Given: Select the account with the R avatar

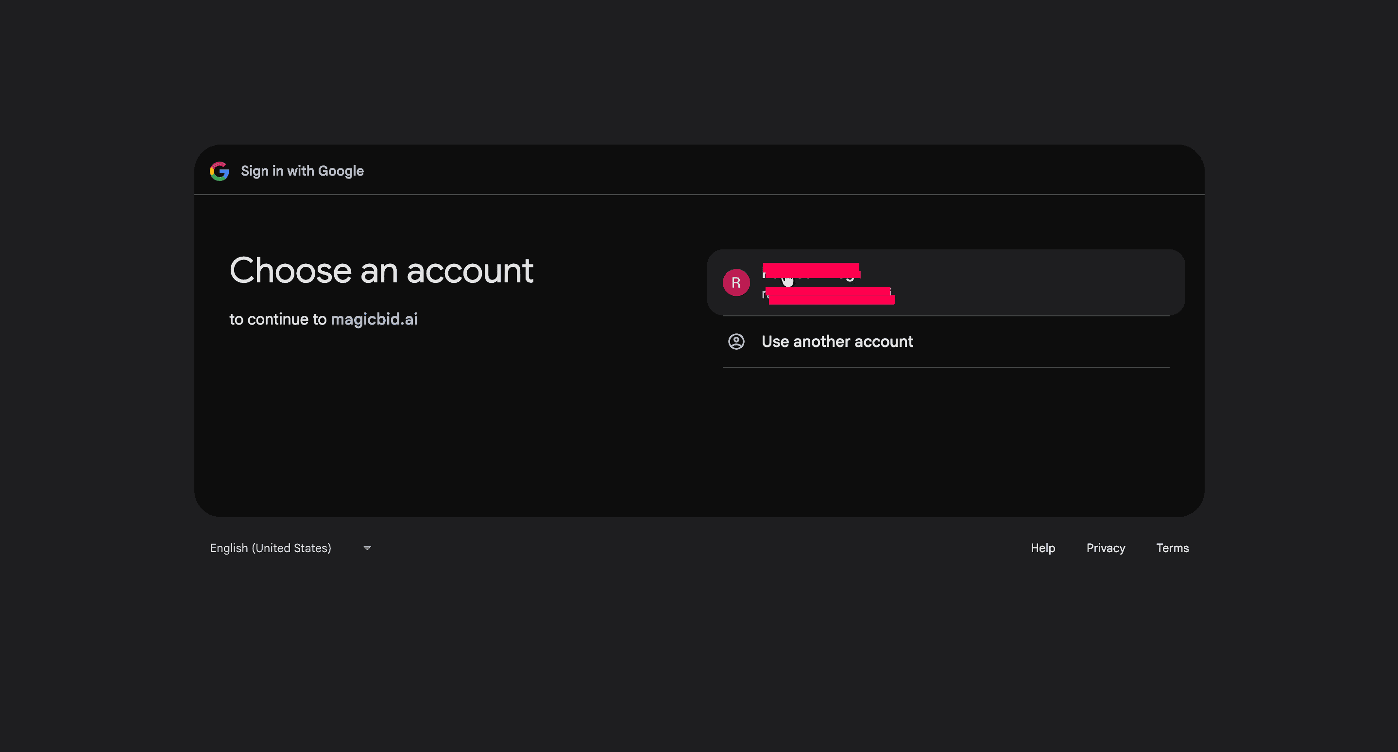Looking at the screenshot, I should (x=945, y=282).
